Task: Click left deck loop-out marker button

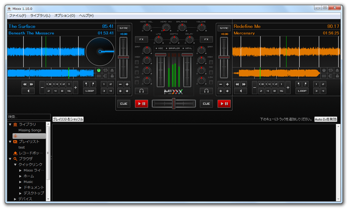Action: click(x=93, y=84)
